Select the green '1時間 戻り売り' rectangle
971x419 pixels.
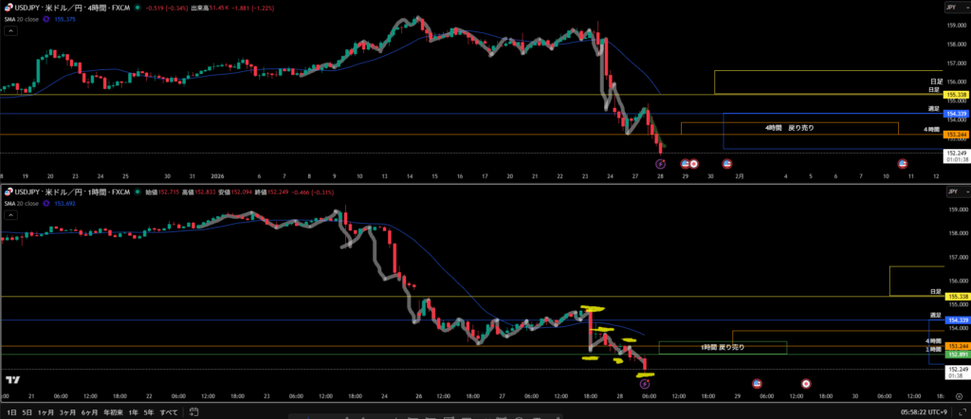(x=722, y=348)
